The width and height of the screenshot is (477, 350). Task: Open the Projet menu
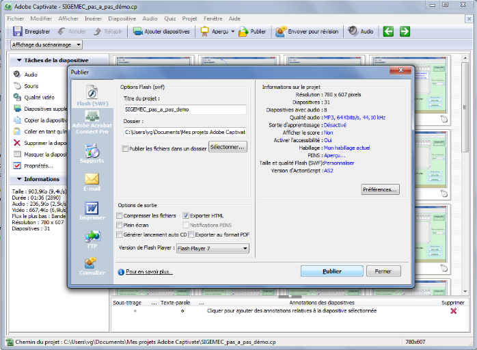(x=189, y=18)
